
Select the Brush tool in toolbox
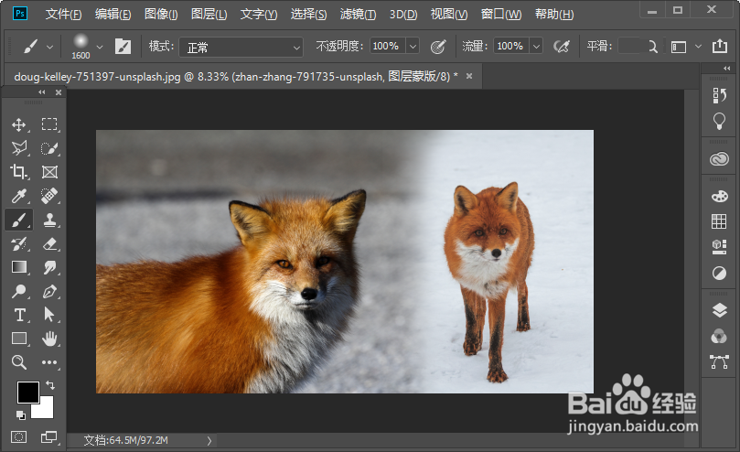click(19, 220)
